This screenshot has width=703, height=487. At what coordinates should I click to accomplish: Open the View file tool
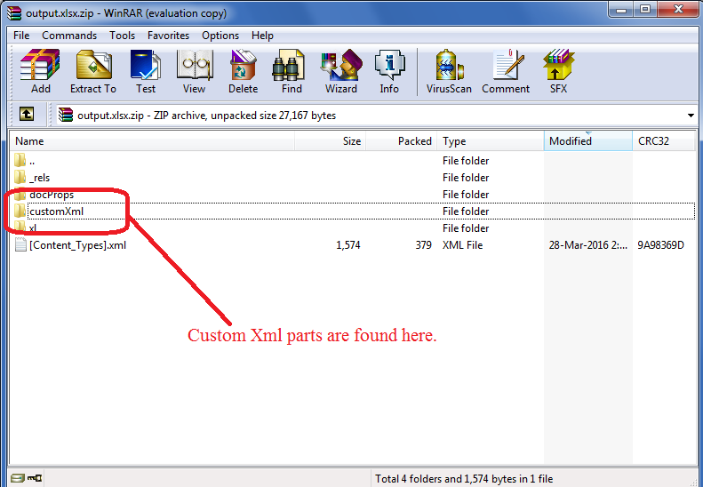(194, 72)
